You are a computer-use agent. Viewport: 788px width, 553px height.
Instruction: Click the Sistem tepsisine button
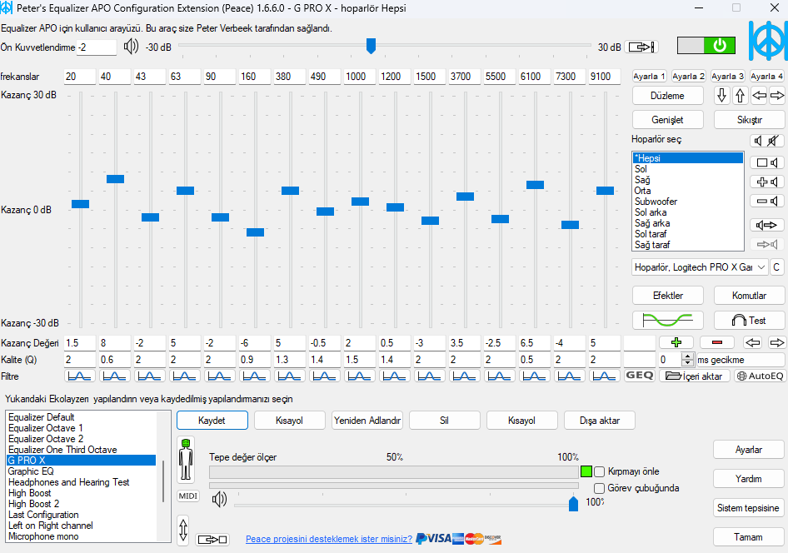(x=749, y=508)
